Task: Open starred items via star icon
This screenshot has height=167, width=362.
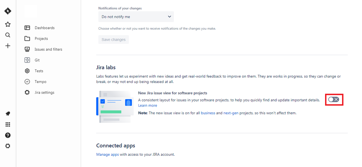Action: coord(8,24)
